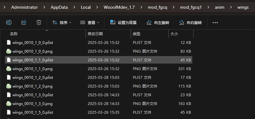Click file icon of wings_0010_1_5_0.plist

(x=9, y=112)
